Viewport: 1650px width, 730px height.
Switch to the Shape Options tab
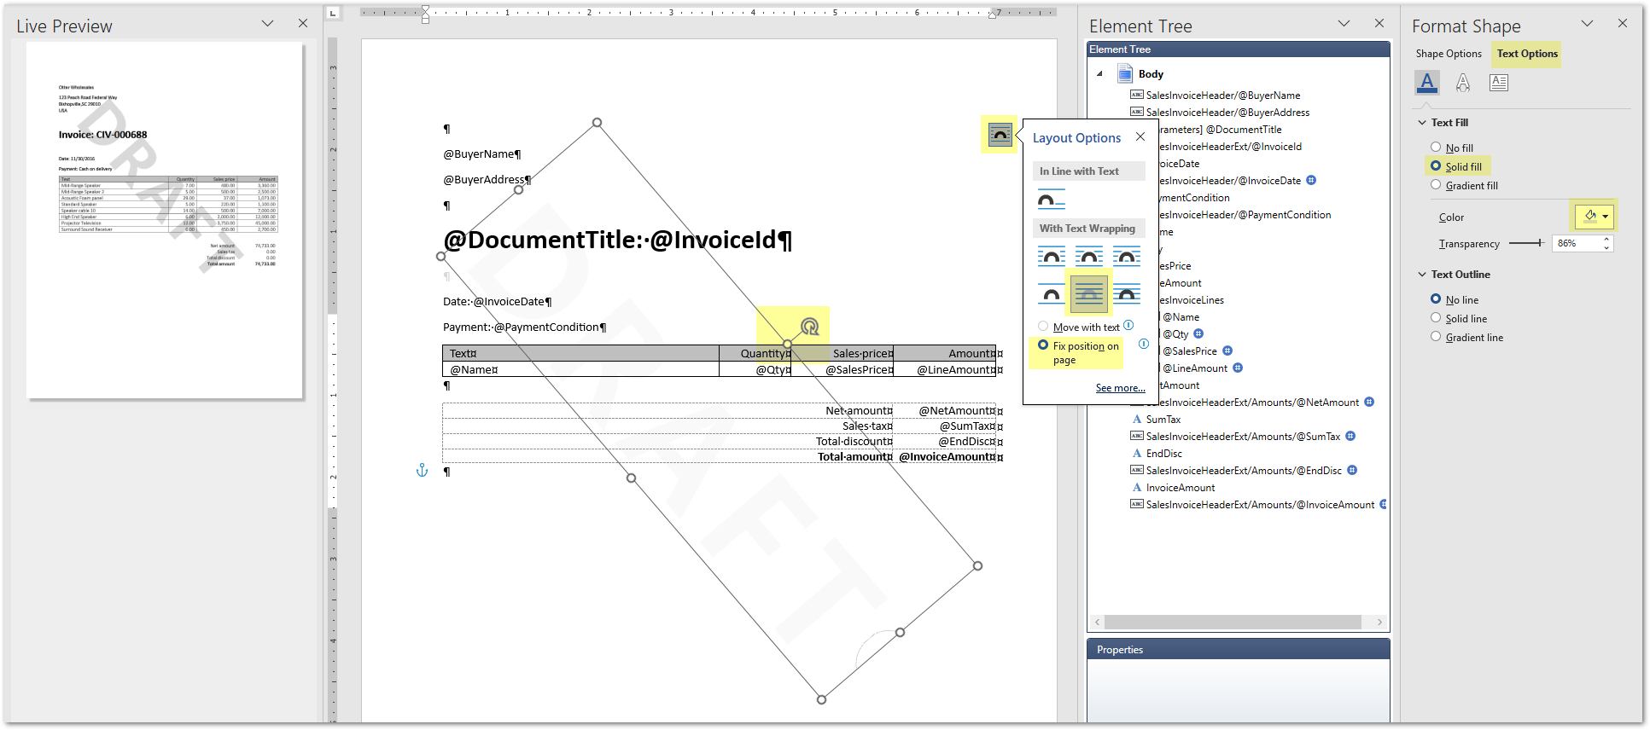pyautogui.click(x=1448, y=54)
